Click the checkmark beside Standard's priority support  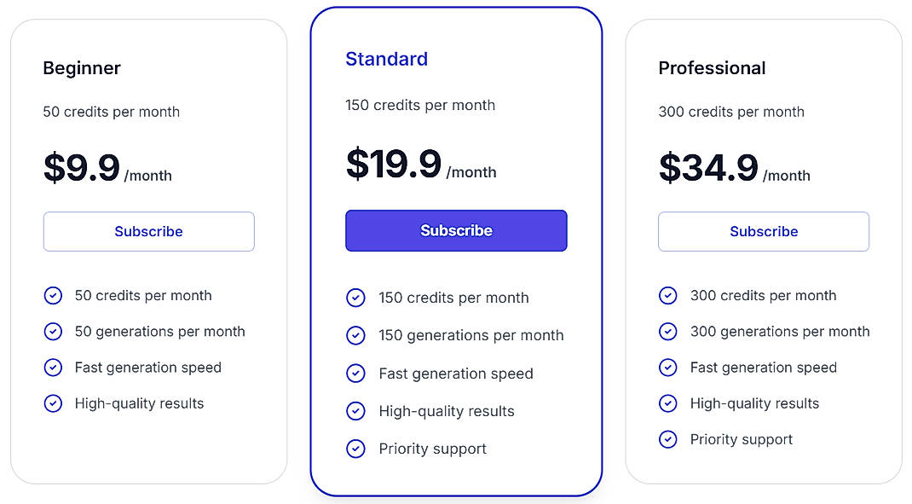356,449
